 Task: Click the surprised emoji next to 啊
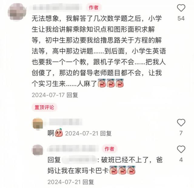coord(59,133)
